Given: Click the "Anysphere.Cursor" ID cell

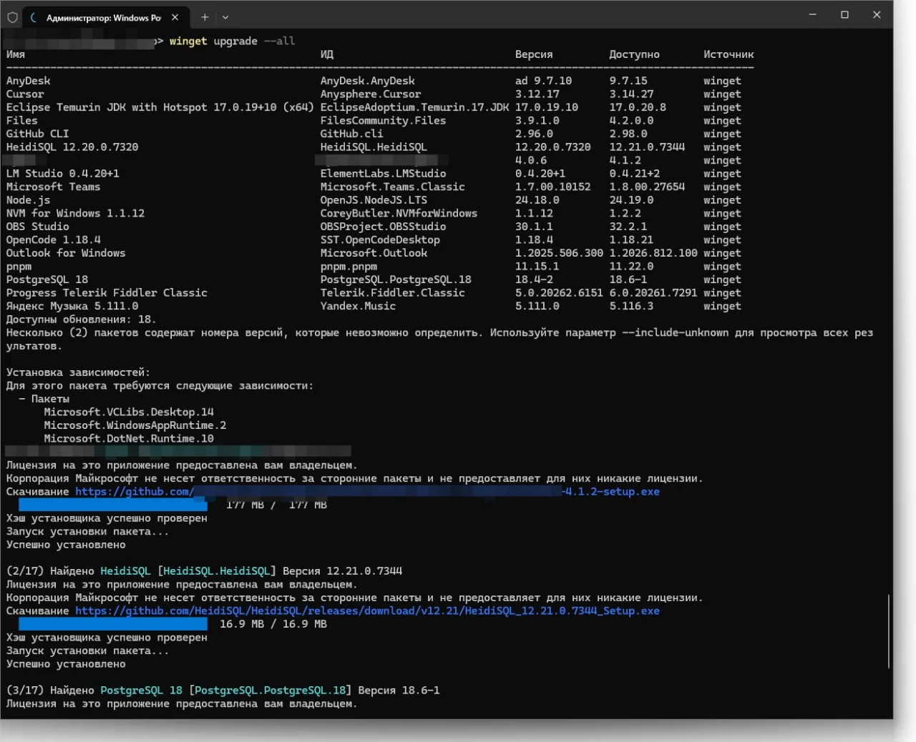Looking at the screenshot, I should (371, 94).
